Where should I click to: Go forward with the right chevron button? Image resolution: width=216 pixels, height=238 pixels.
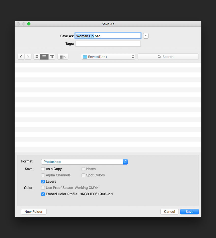[x=28, y=57]
